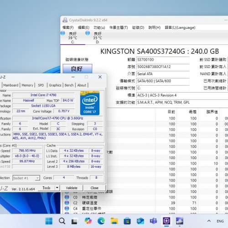Expand the Tools dropdown arrow in CPU-Z
The image size is (228, 228).
point(57,188)
